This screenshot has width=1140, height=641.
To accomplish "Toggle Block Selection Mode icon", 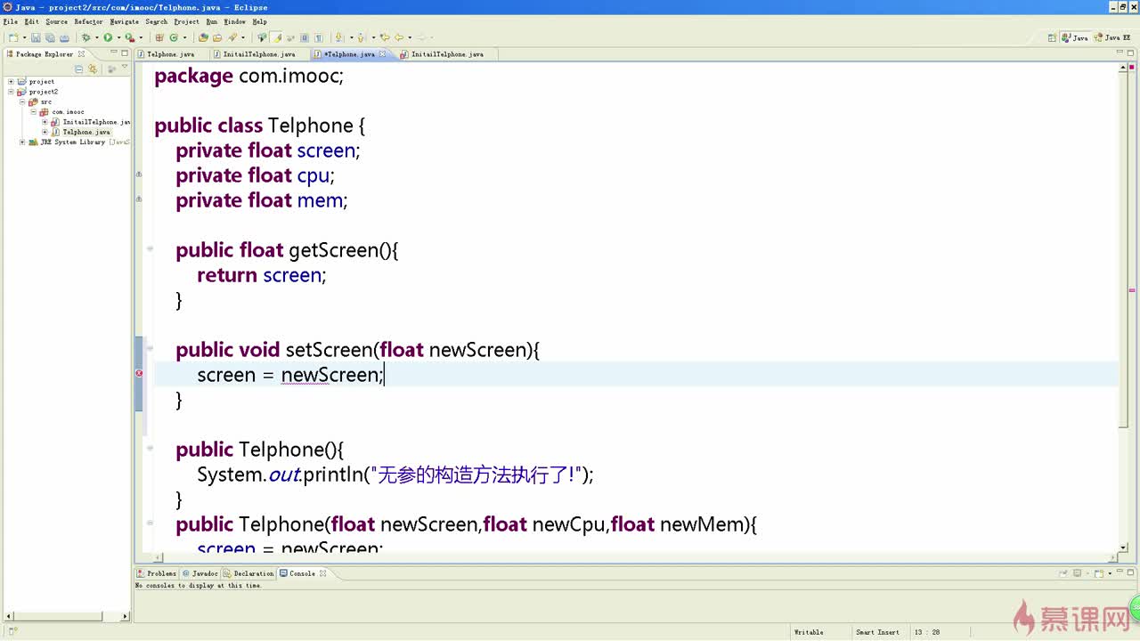I will tap(305, 37).
